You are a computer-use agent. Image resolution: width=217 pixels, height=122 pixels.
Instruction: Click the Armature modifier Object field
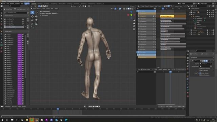click(206, 64)
